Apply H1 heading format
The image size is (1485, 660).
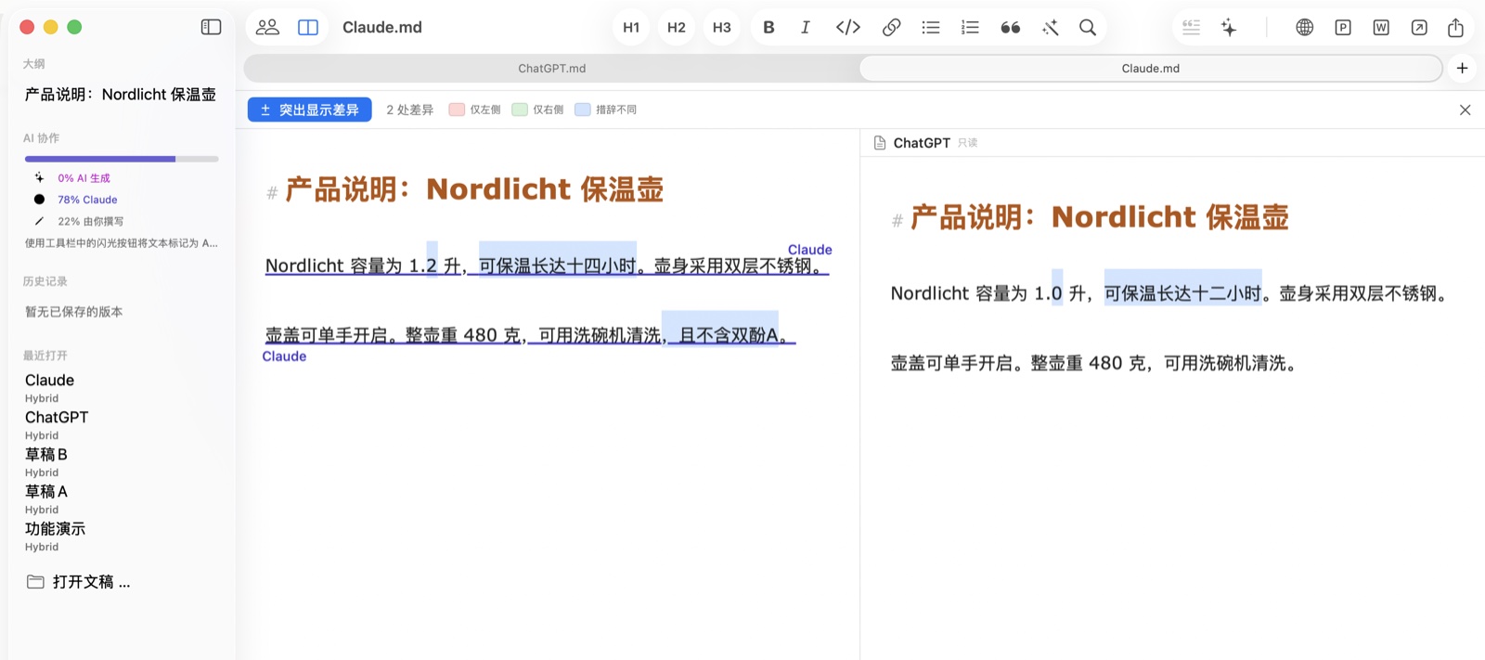click(631, 27)
